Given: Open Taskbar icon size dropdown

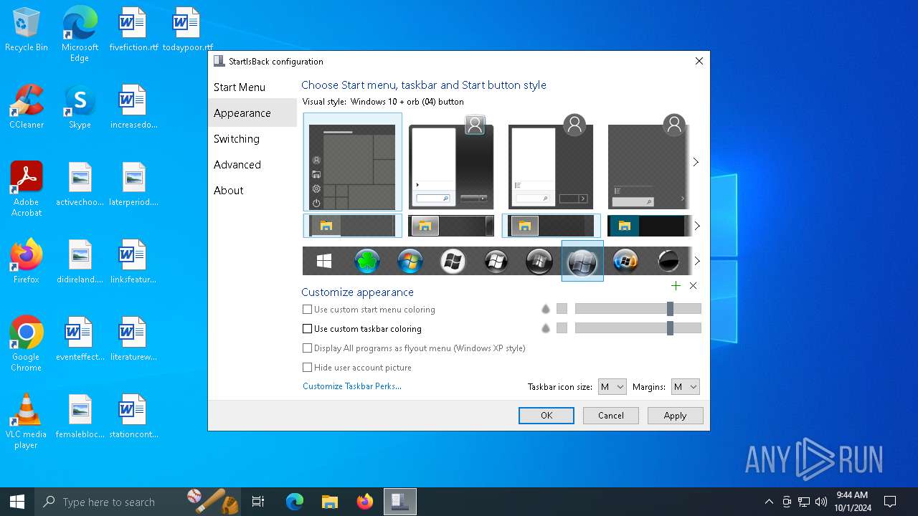Looking at the screenshot, I should pyautogui.click(x=612, y=387).
